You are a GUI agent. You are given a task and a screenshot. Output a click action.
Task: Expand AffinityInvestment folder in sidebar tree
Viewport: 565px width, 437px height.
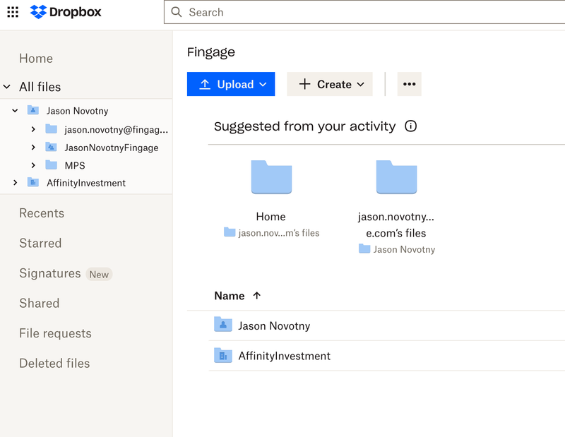(15, 183)
